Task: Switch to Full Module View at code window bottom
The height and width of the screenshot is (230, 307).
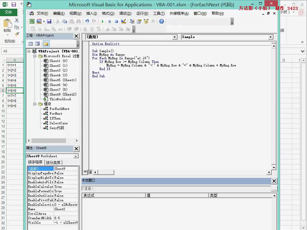Action: click(90, 172)
